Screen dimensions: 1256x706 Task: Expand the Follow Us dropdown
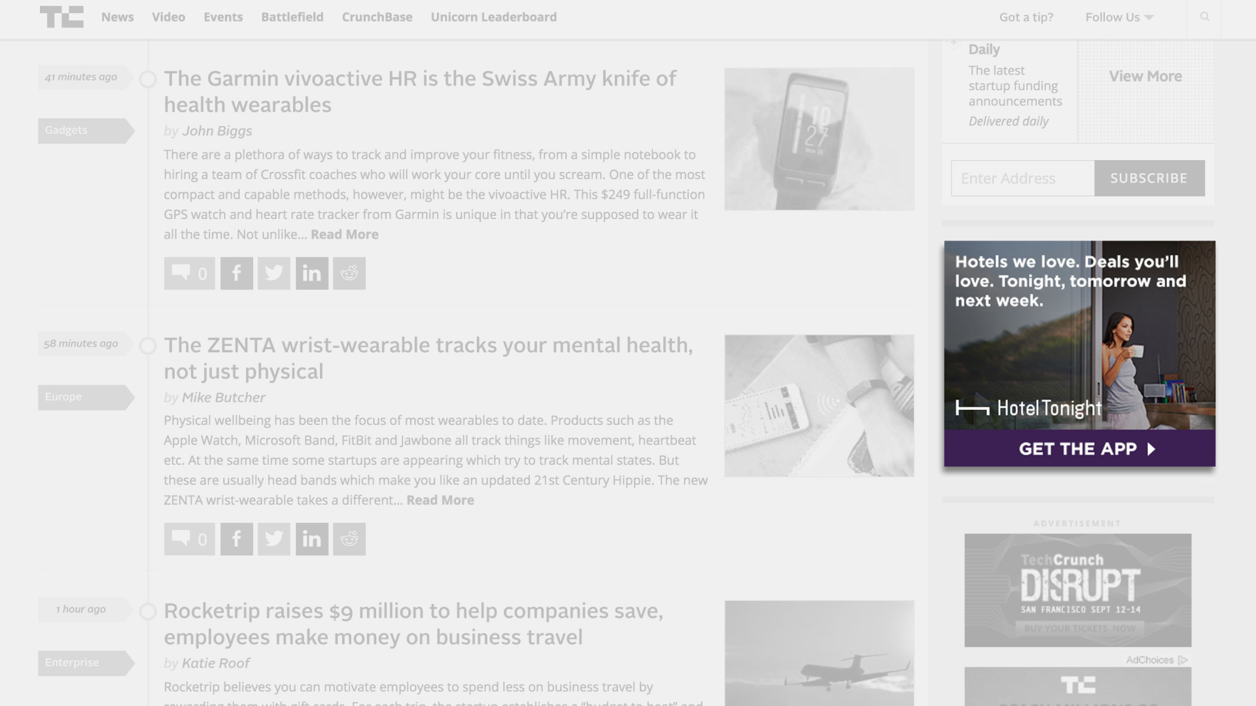point(1119,18)
